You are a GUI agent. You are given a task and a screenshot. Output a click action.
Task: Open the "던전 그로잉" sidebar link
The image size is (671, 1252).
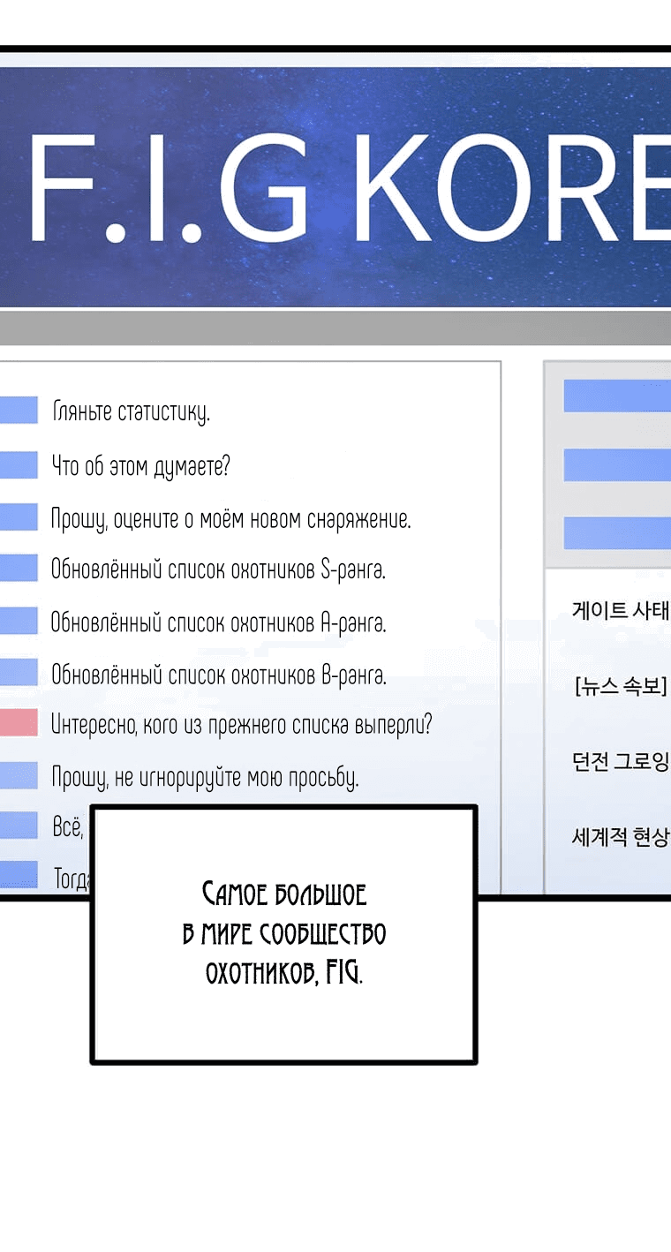pyautogui.click(x=621, y=761)
